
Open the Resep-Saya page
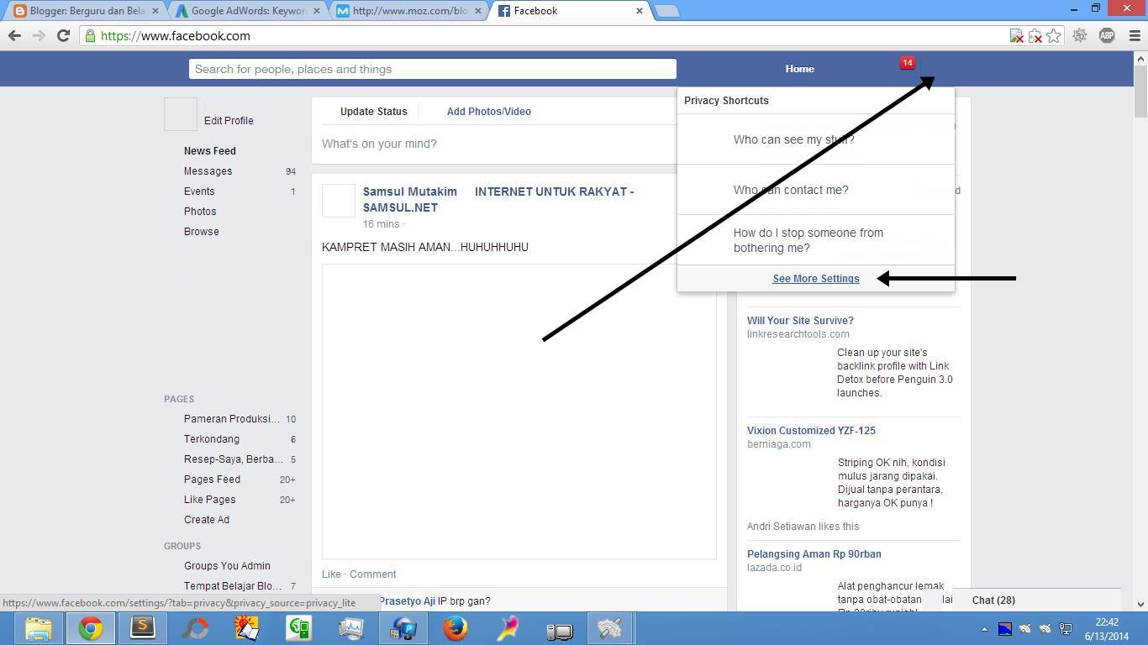click(x=233, y=459)
